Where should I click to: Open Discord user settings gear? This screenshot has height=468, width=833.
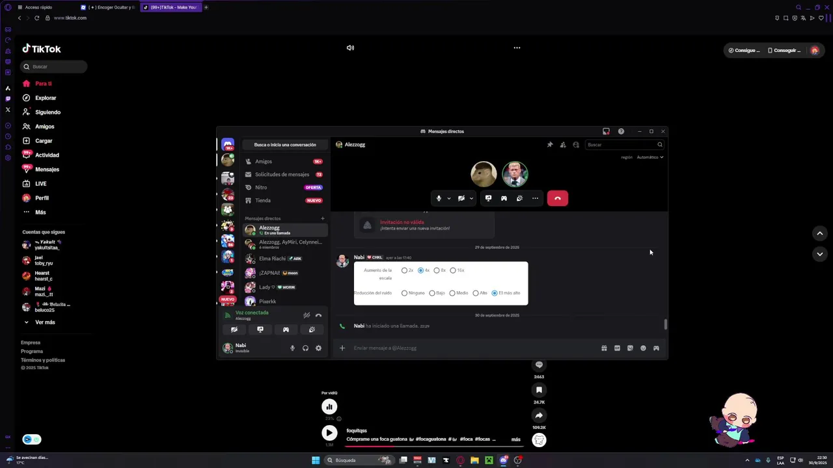[x=318, y=348]
